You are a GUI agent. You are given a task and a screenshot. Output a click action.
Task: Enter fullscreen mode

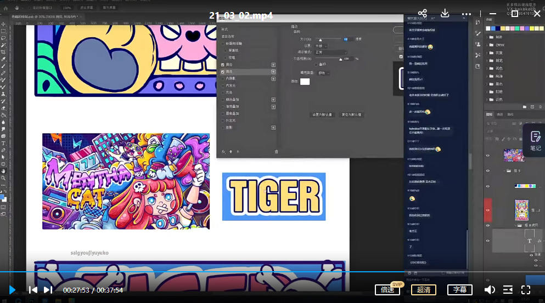click(x=525, y=290)
